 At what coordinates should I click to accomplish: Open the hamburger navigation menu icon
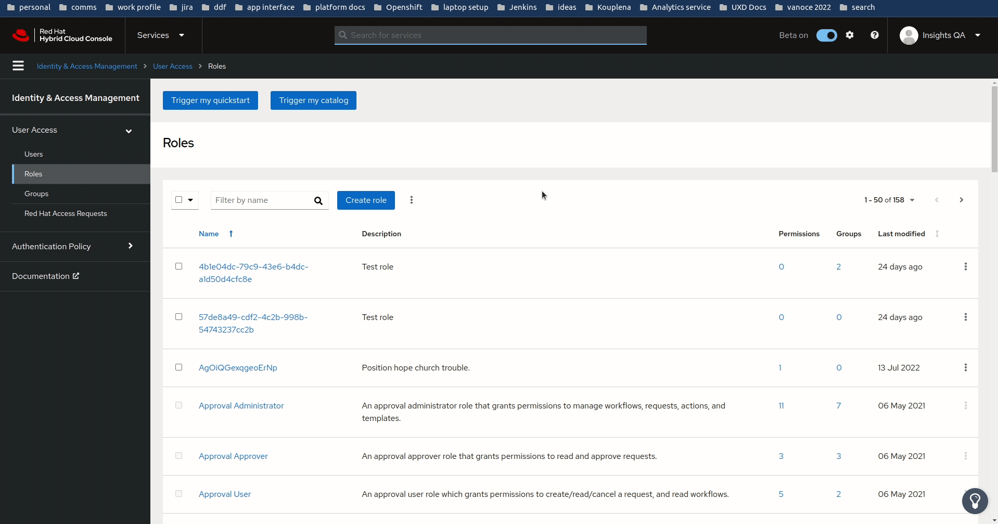click(18, 66)
